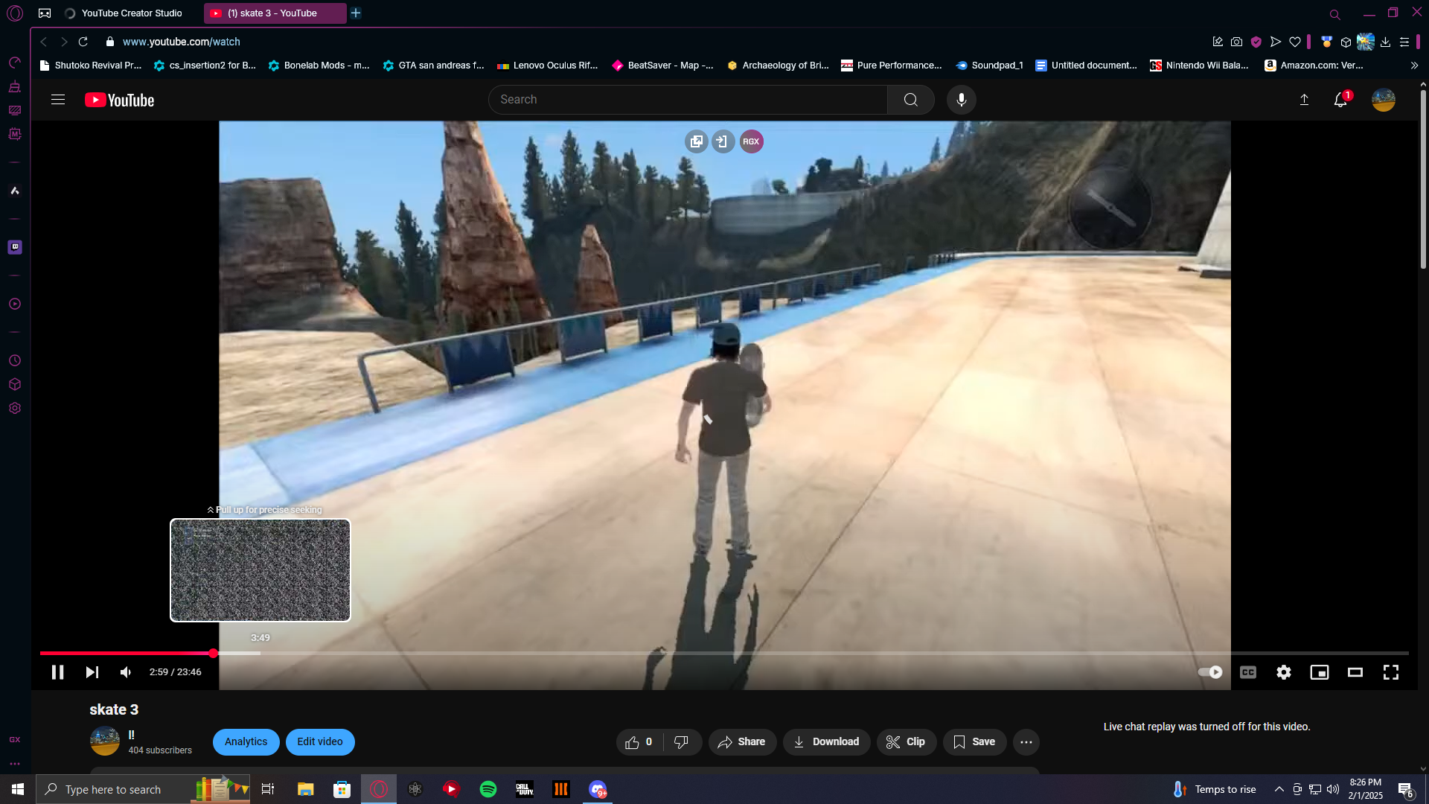Mute the video volume
Image resolution: width=1429 pixels, height=804 pixels.
[x=126, y=672]
